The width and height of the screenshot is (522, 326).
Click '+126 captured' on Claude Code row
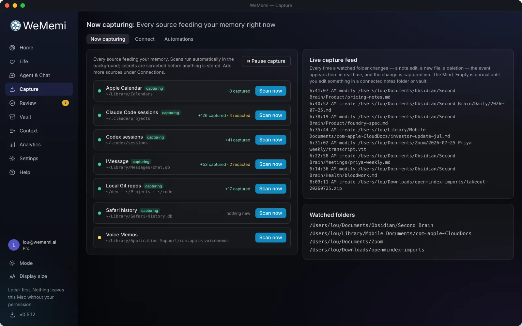point(212,116)
